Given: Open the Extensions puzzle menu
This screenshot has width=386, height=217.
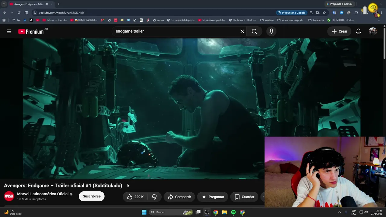Looking at the screenshot, I should click(x=356, y=13).
